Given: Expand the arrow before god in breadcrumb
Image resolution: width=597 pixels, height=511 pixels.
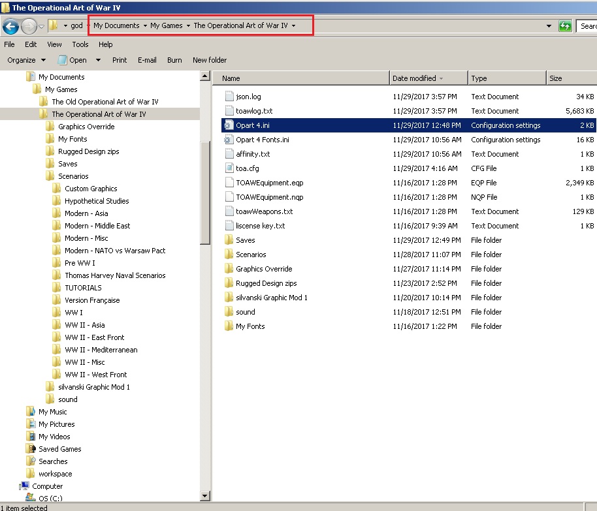Looking at the screenshot, I should (x=65, y=26).
